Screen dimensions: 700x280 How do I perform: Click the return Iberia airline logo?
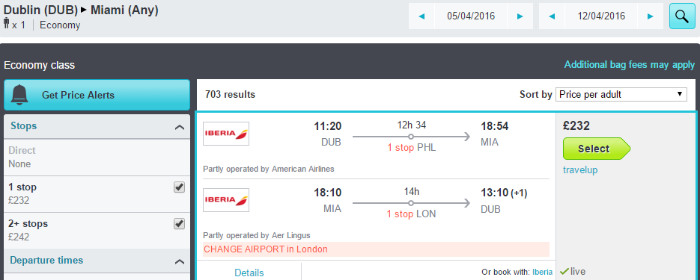pos(226,200)
